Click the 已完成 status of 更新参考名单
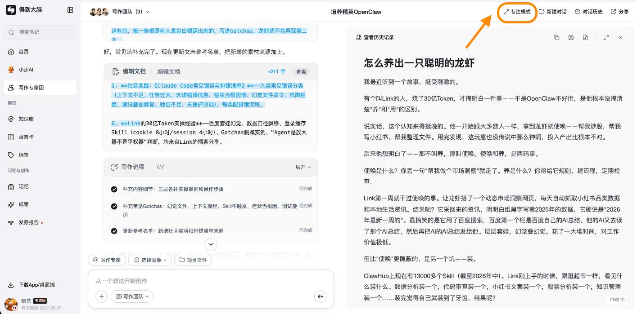 tap(306, 230)
